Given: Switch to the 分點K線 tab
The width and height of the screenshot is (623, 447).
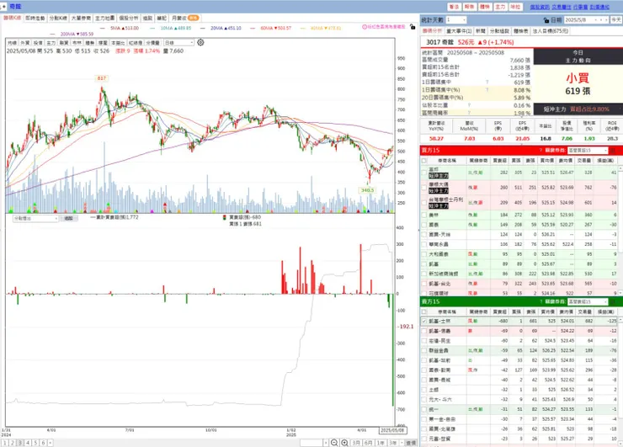Looking at the screenshot, I should [x=58, y=19].
